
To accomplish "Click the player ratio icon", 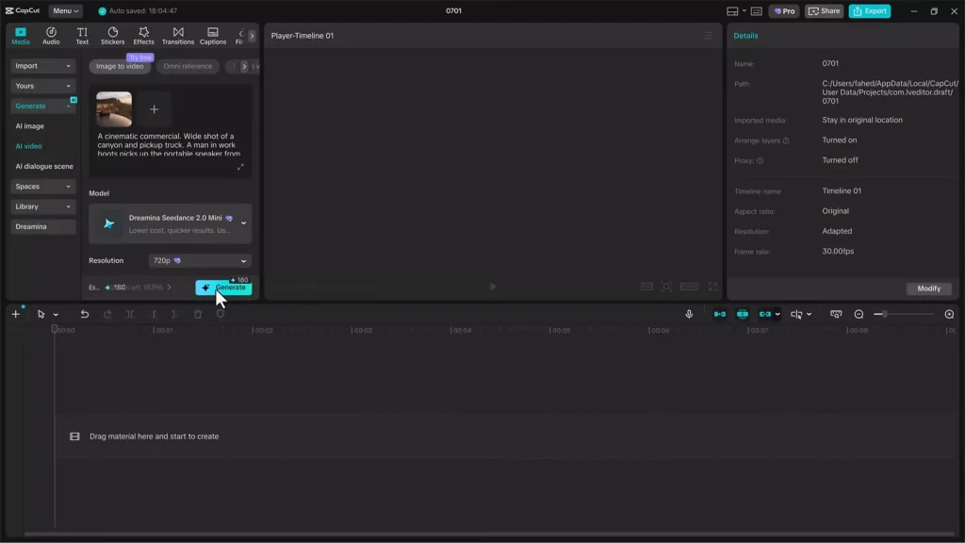I will click(689, 287).
